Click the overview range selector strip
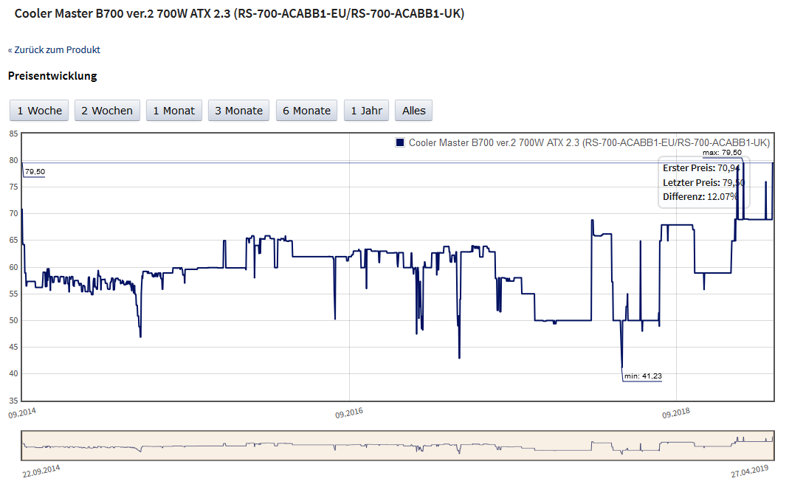Screen dimensions: 789x484 398,445
